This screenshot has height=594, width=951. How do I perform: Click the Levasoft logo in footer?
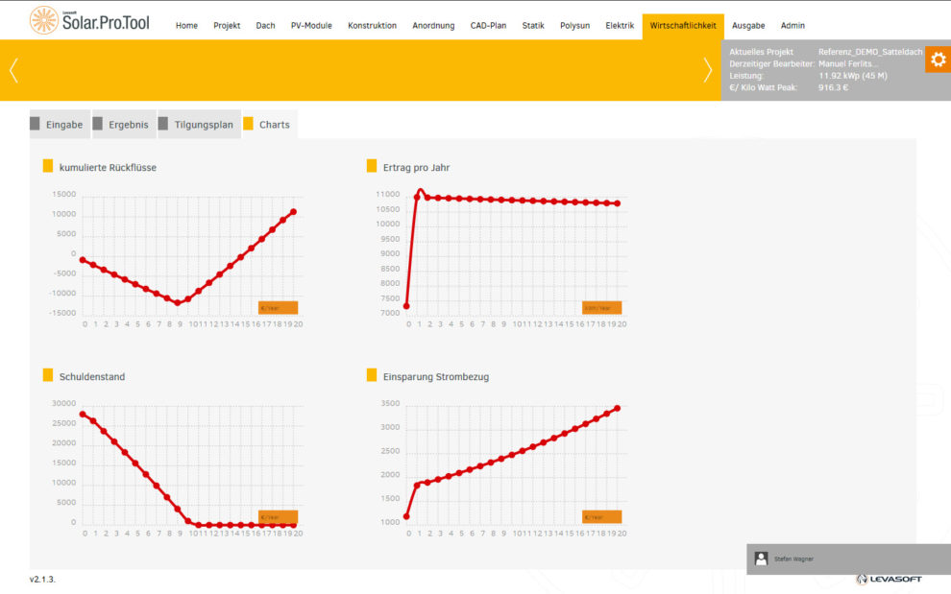coord(888,579)
